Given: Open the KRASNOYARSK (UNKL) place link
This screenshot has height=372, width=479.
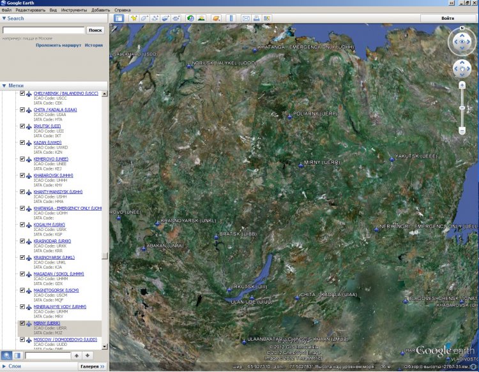Looking at the screenshot, I should (x=54, y=258).
